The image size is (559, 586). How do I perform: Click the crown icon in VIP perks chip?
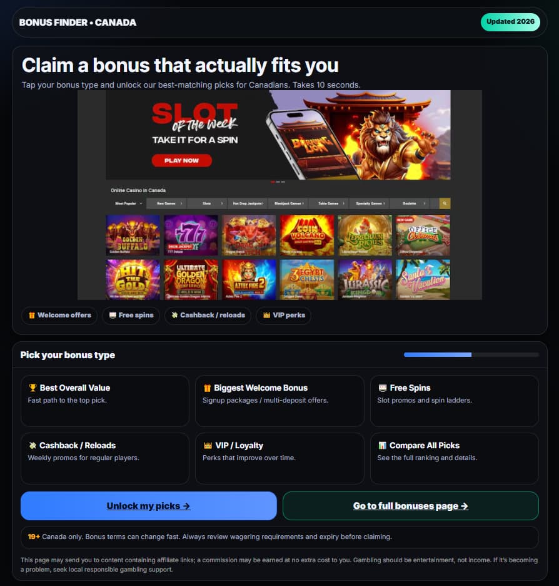click(266, 316)
